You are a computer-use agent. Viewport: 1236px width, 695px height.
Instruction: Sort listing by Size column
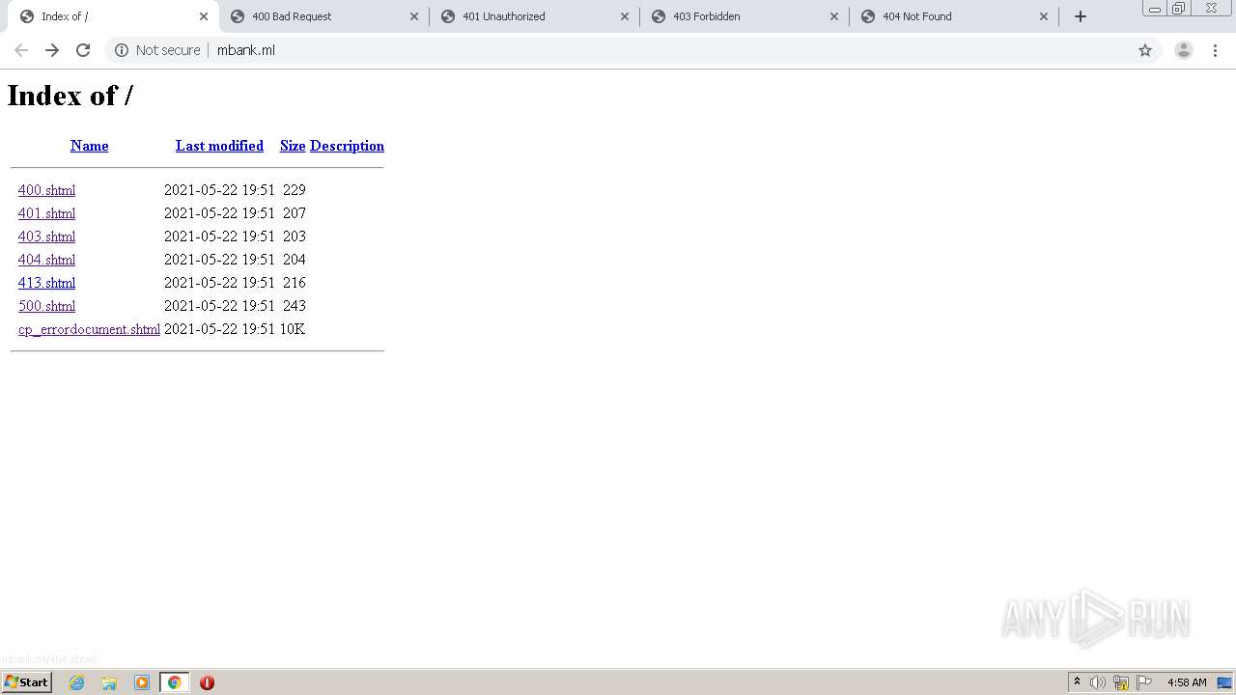point(293,146)
